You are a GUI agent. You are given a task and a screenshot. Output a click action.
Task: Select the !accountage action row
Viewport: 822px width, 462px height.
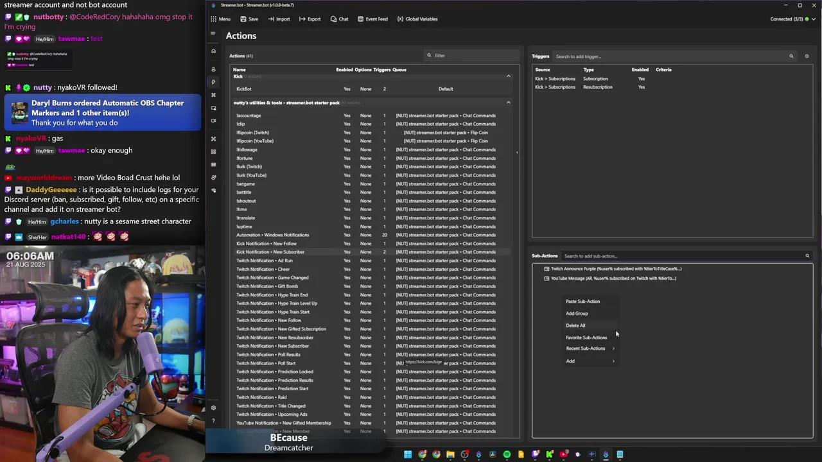pos(372,116)
